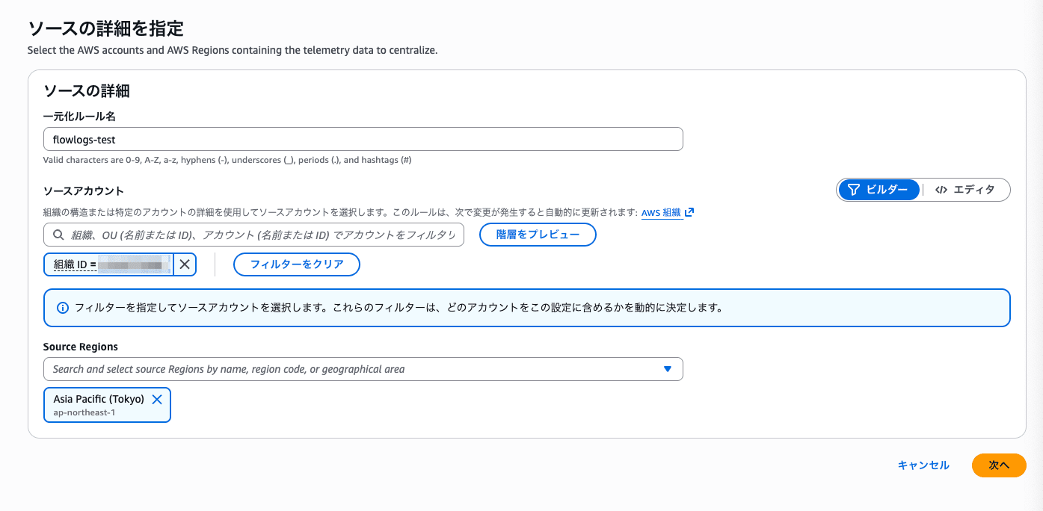
Task: Open AWS 組織 via the external link icon
Action: coord(688,211)
